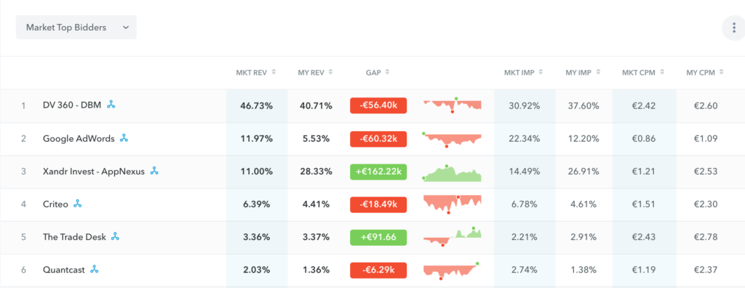Open the Market Top Bidders dropdown

tap(76, 27)
